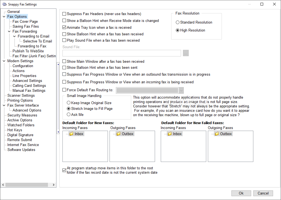Viewport: 281px width, 200px height.
Task: Open the Fax Cover Page settings
Action: (x=25, y=21)
